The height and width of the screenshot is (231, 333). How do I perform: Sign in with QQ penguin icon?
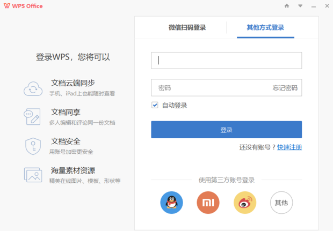(171, 203)
